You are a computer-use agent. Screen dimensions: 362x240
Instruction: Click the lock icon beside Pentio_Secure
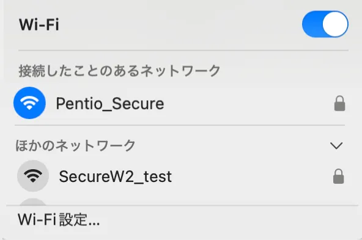(x=339, y=104)
